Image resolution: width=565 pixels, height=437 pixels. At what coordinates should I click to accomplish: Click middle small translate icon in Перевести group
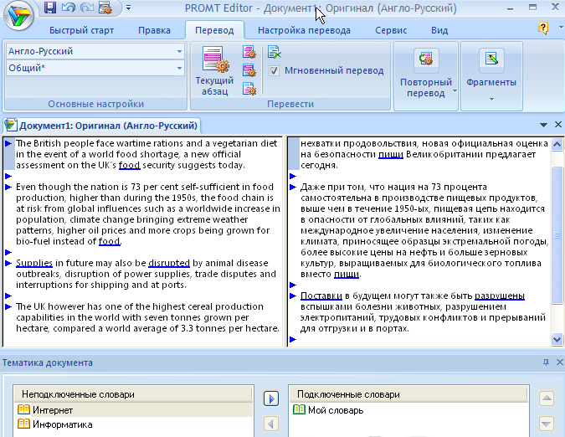(249, 69)
